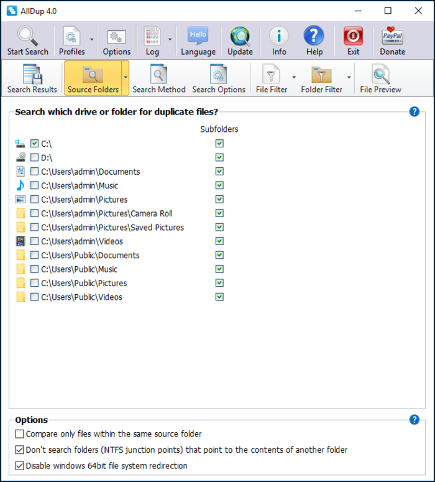Viewport: 435px width, 482px height.
Task: Click help icon beside source folder heading
Action: [x=414, y=111]
